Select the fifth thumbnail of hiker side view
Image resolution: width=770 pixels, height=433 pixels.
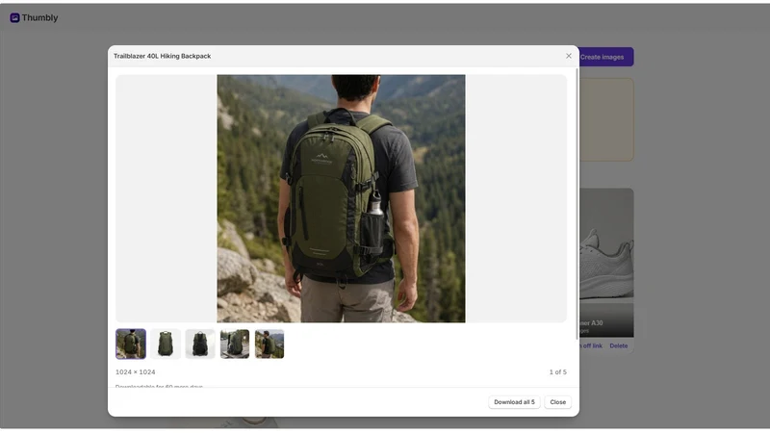[269, 344]
